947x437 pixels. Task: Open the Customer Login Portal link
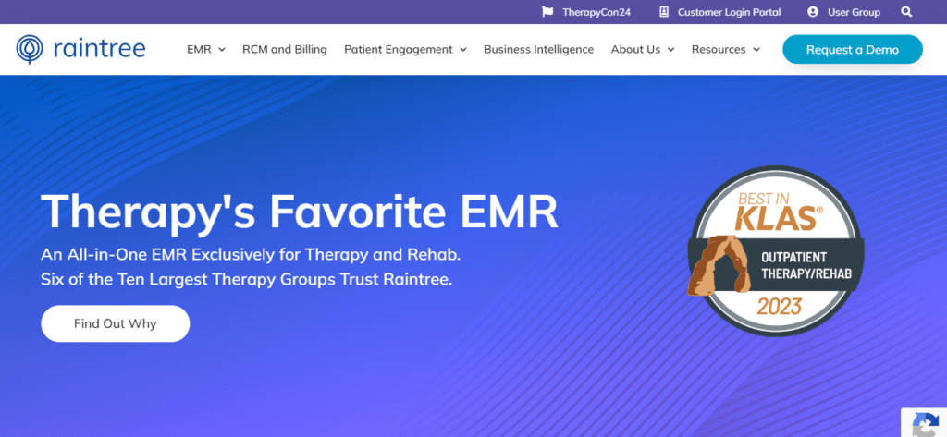click(729, 12)
